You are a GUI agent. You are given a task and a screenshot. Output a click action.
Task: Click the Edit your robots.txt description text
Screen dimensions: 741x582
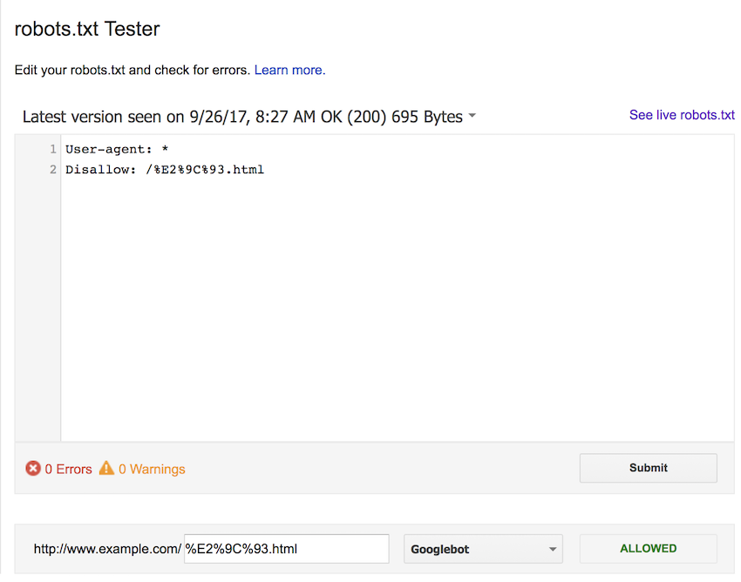click(133, 70)
